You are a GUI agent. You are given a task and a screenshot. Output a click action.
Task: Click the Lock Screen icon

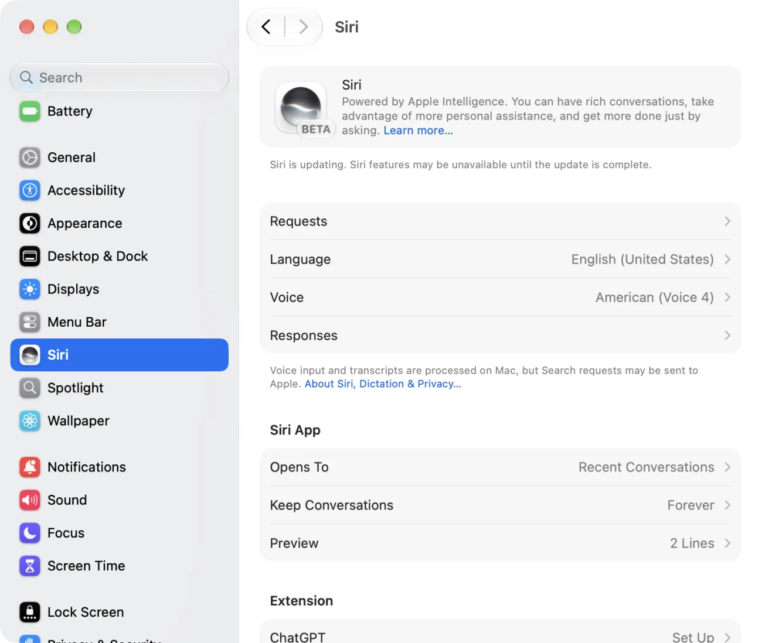[x=30, y=612]
